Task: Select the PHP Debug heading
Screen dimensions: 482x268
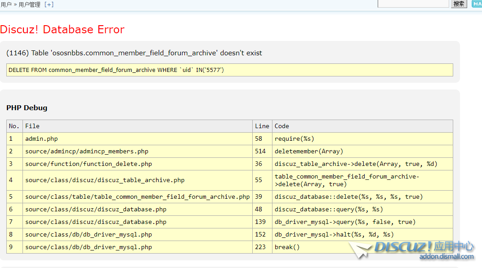Action: point(27,108)
